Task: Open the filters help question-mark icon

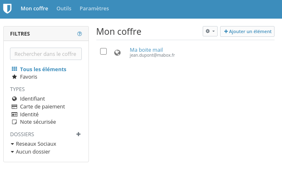Action: pos(79,34)
